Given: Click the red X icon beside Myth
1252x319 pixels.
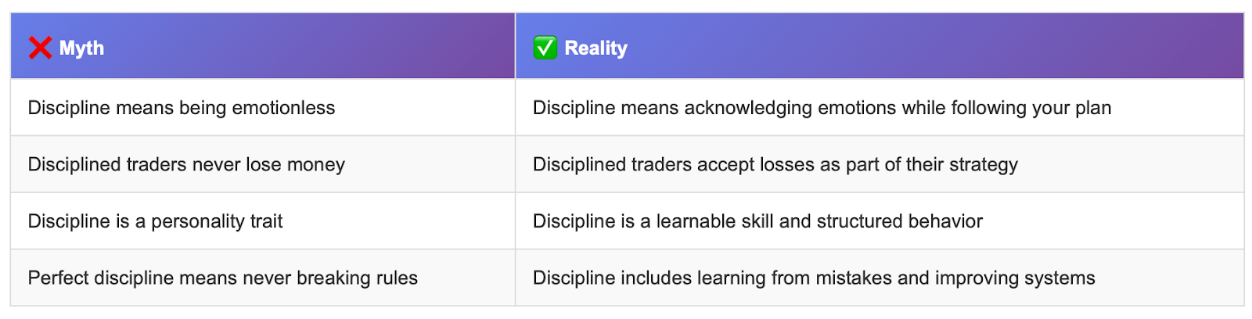Looking at the screenshot, I should (x=40, y=48).
